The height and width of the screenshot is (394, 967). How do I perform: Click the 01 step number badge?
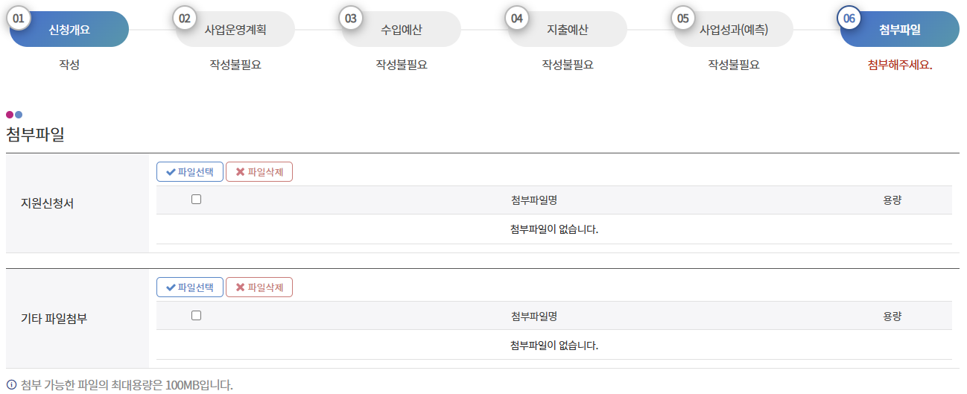coord(19,18)
